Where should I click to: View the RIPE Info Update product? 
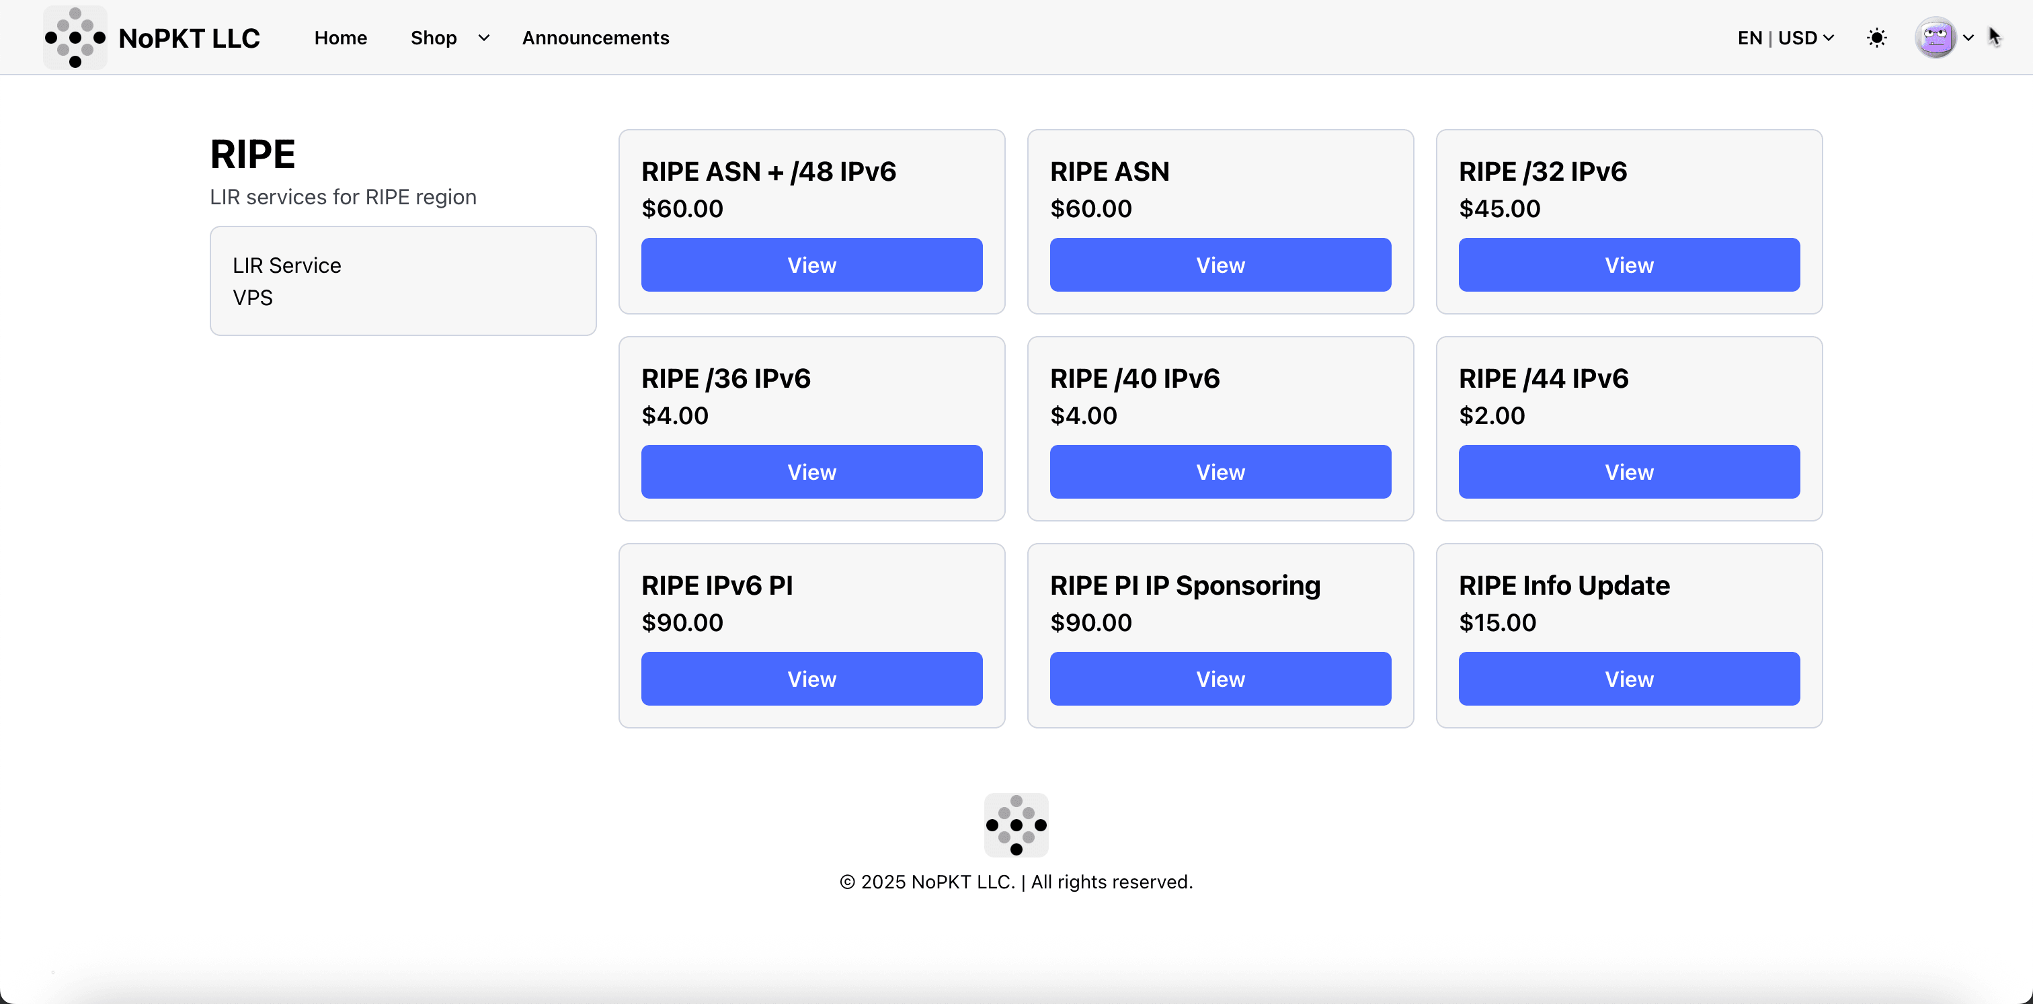click(1629, 678)
